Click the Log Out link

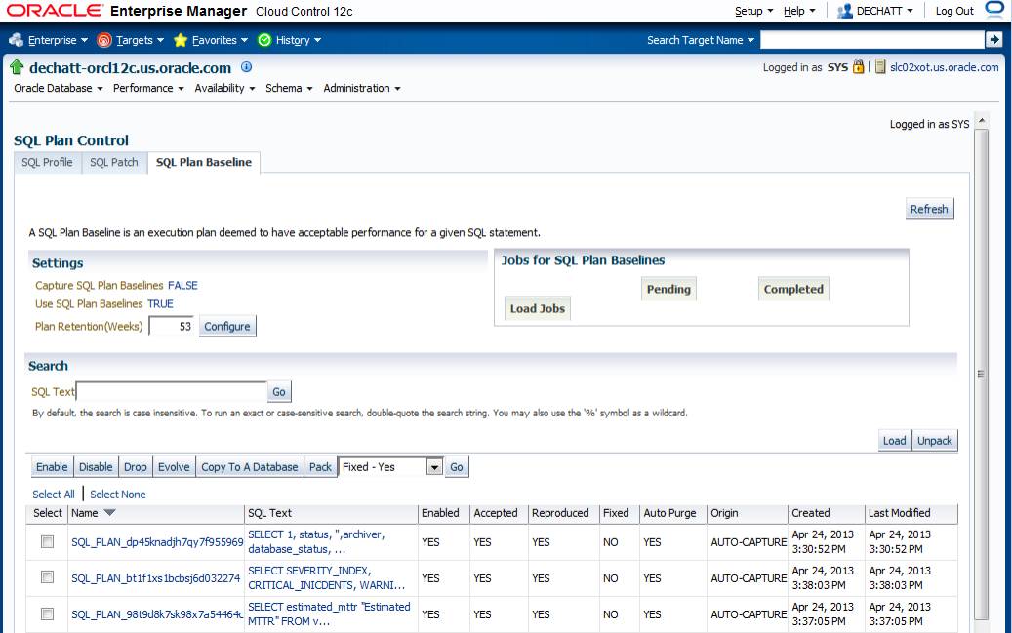point(954,11)
